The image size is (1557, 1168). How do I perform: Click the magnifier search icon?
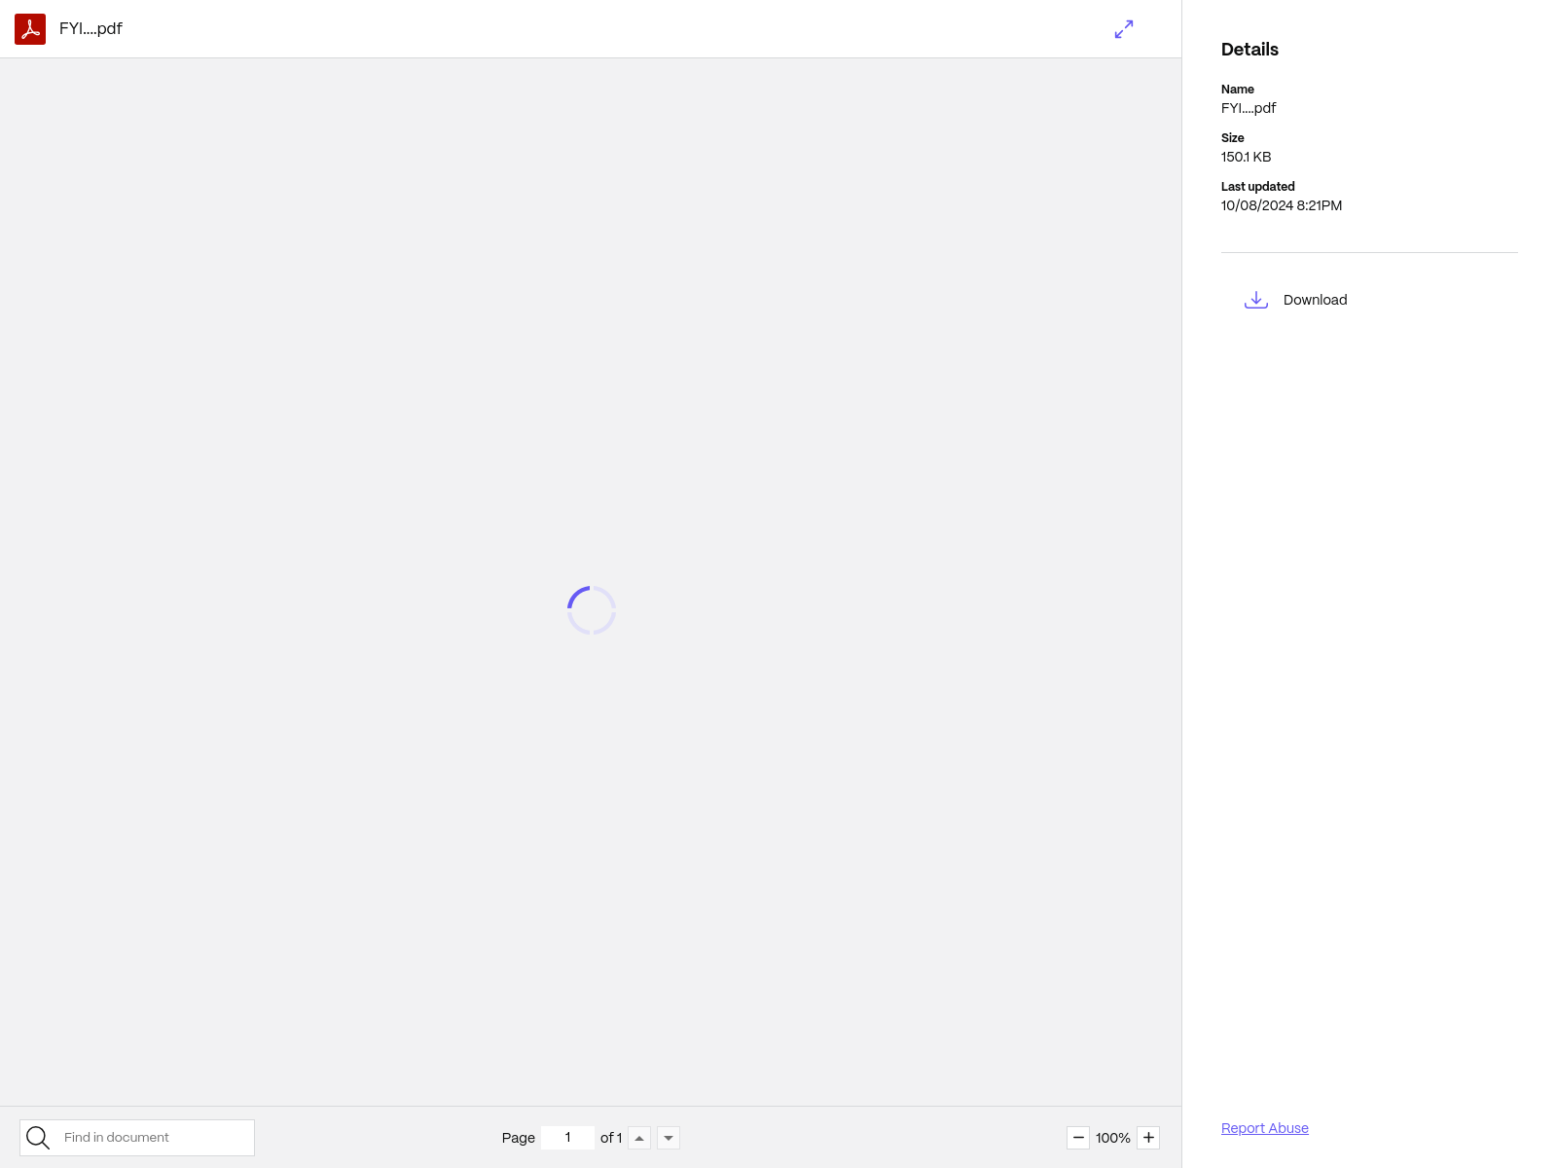(x=38, y=1138)
